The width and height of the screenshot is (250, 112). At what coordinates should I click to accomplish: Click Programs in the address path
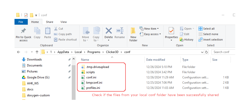pyautogui.click(x=94, y=52)
